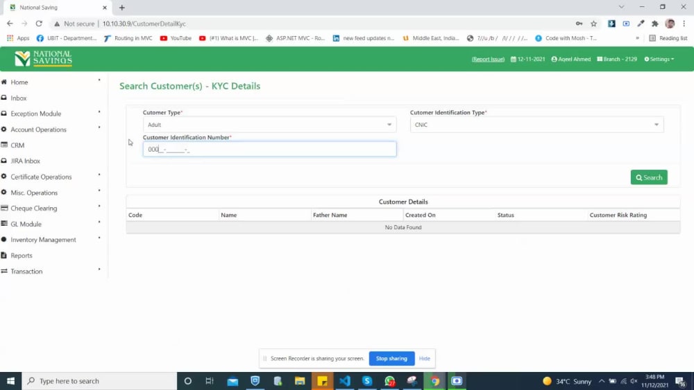Viewport: 694px width, 390px height.
Task: Open Windows Start menu
Action: pyautogui.click(x=10, y=381)
